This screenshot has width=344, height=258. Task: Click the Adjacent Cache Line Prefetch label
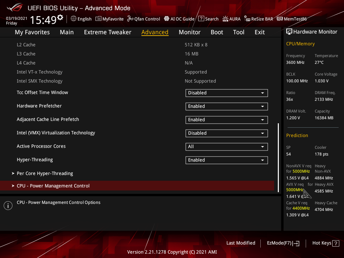pyautogui.click(x=48, y=119)
